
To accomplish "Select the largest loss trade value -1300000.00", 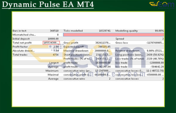I will [x=156, y=63].
